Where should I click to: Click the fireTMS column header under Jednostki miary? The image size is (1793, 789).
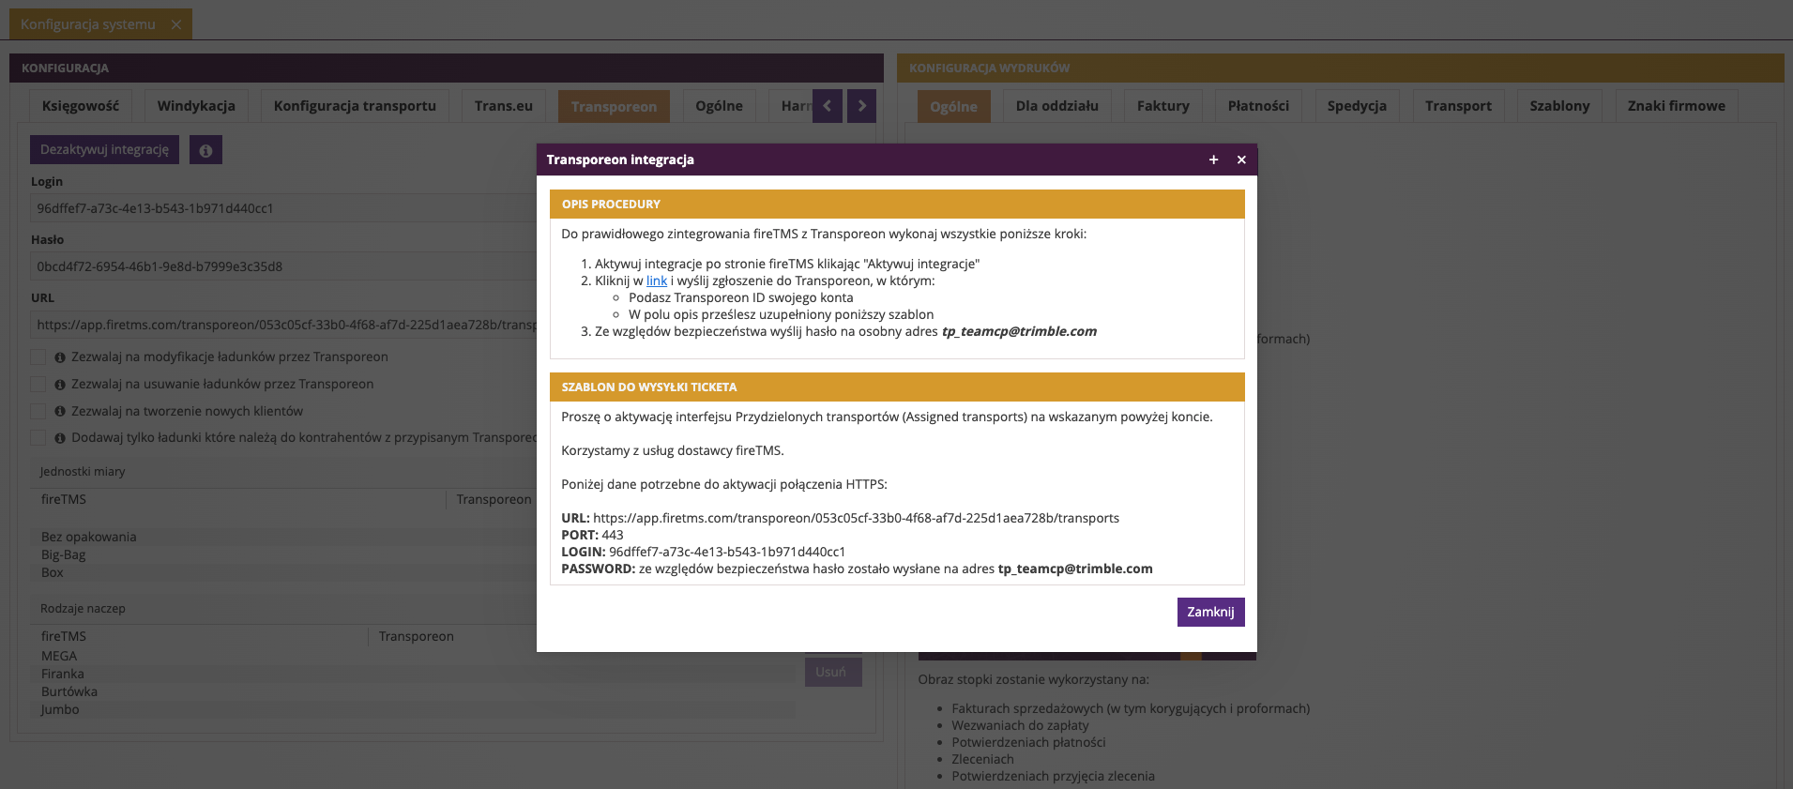tap(238, 499)
